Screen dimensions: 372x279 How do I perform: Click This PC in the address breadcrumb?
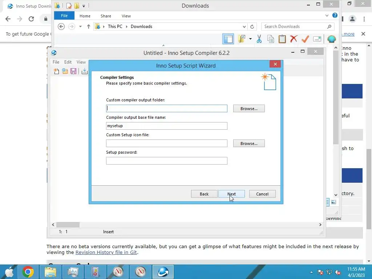tap(115, 27)
